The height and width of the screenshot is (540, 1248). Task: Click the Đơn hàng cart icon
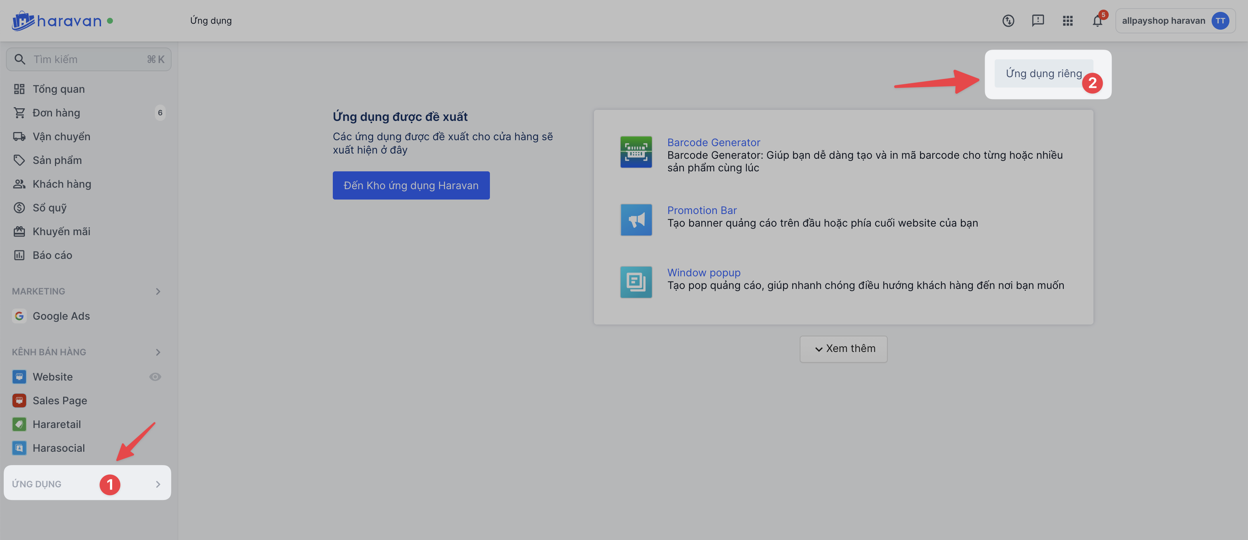coord(19,113)
